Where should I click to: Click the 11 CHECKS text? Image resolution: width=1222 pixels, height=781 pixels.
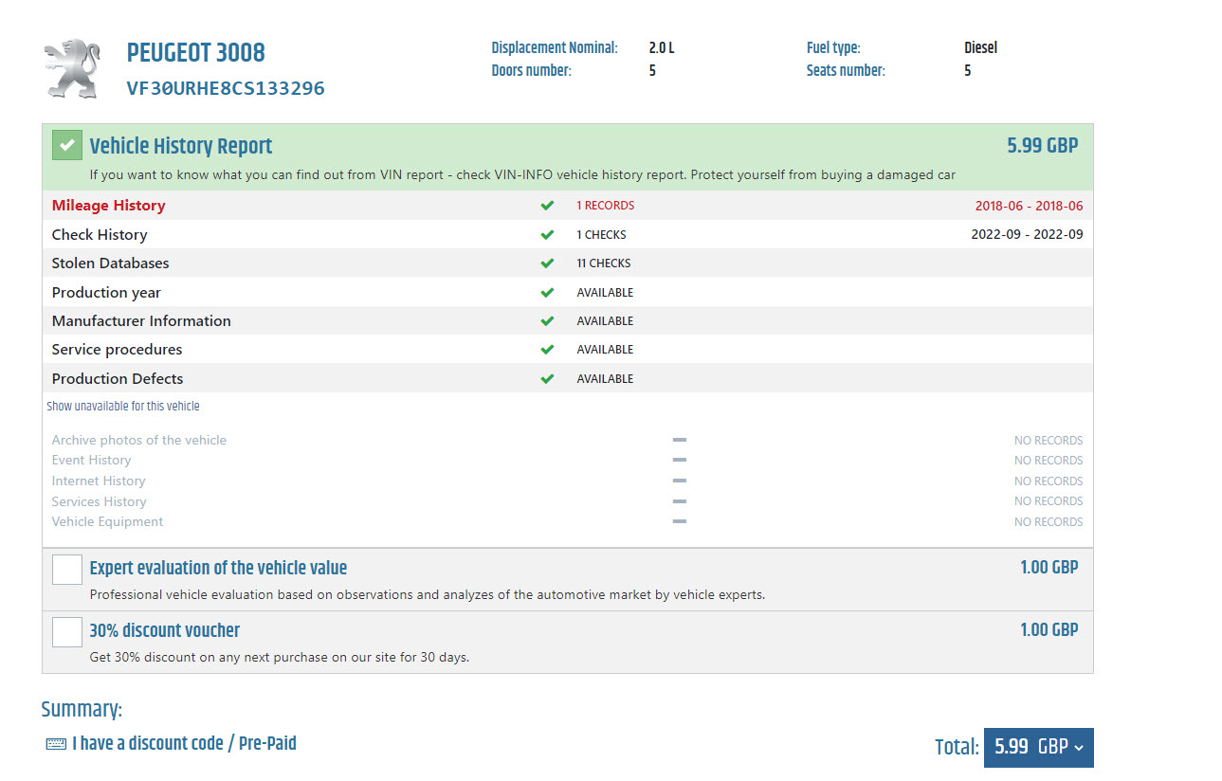604,263
